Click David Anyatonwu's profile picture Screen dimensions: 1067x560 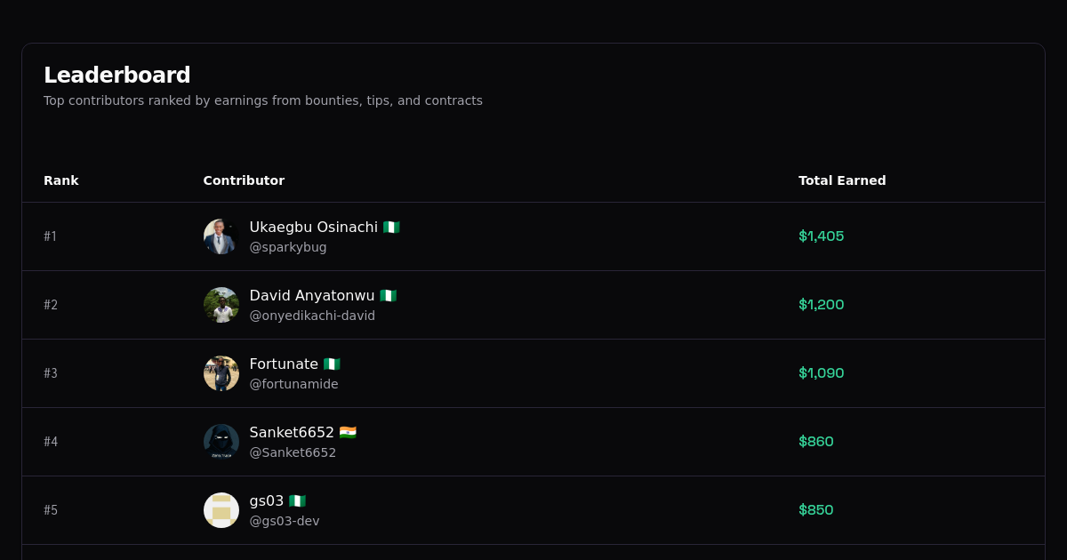(x=221, y=305)
